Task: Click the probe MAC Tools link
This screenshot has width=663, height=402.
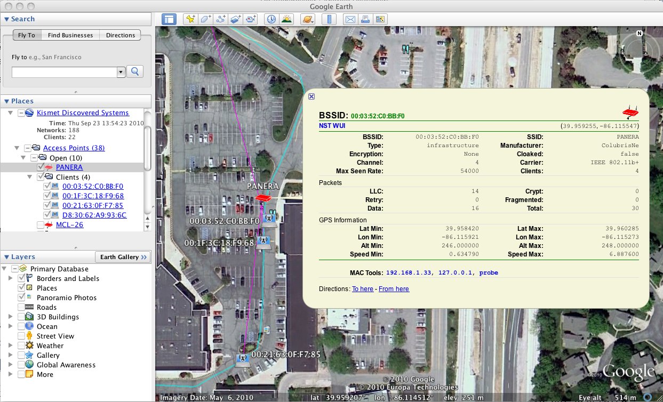Action: point(489,273)
